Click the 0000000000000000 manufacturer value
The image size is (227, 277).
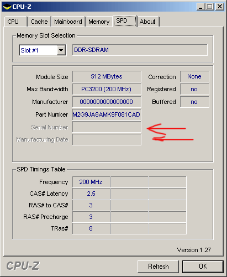click(107, 102)
